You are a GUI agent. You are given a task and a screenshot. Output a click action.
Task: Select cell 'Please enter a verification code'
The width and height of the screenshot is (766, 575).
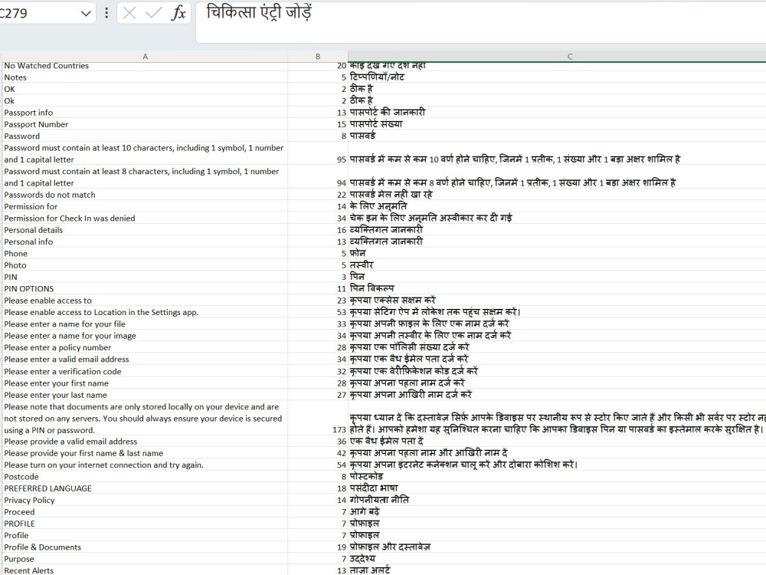click(145, 371)
